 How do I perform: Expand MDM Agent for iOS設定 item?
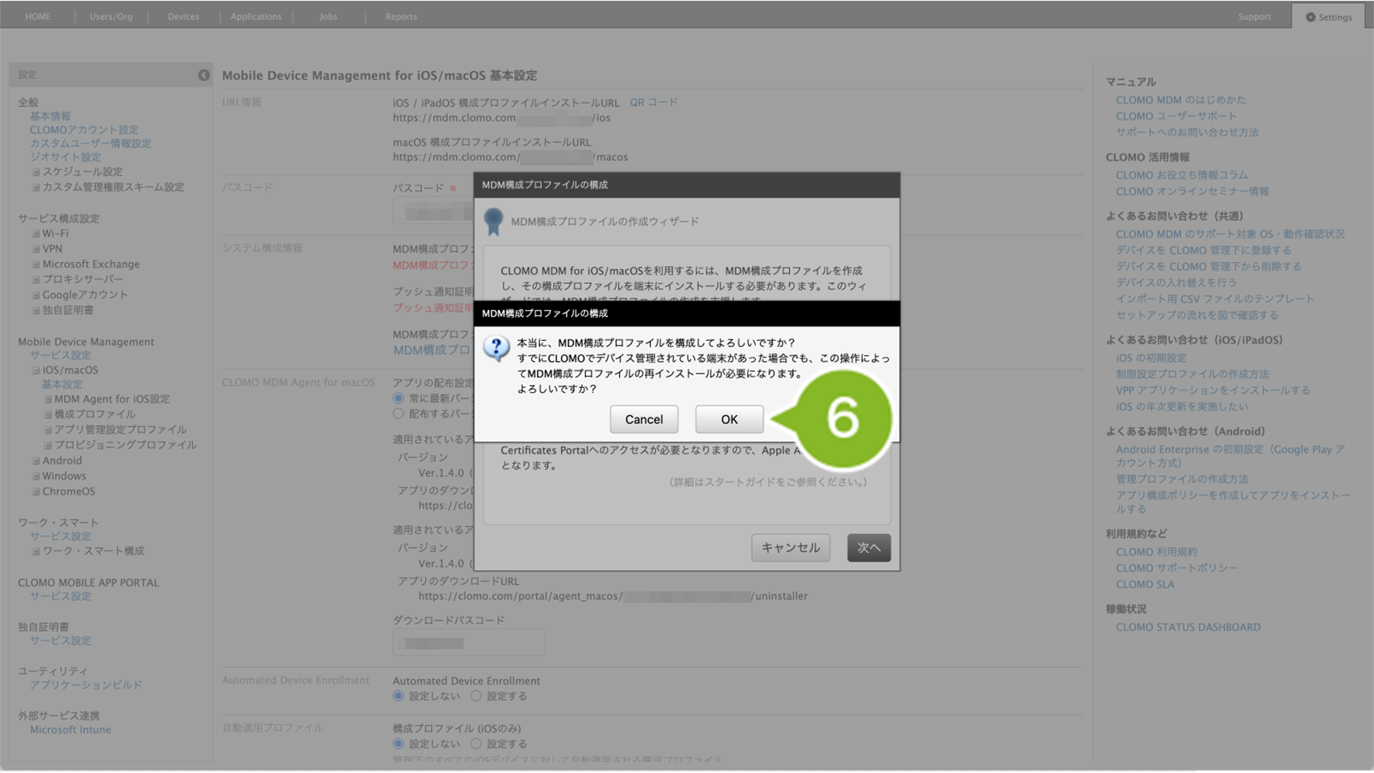pos(48,400)
